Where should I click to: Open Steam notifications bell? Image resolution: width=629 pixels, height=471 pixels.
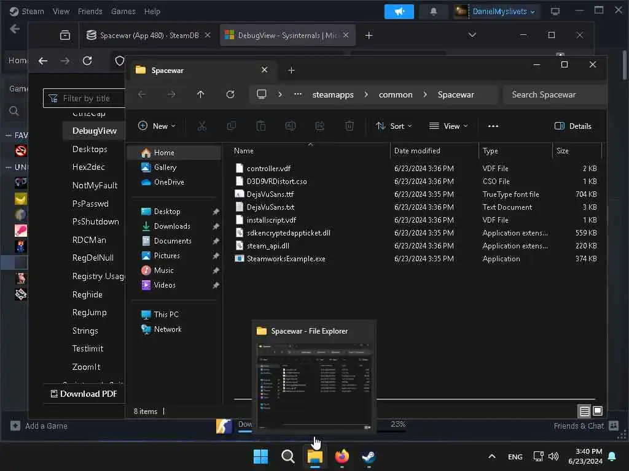click(434, 12)
